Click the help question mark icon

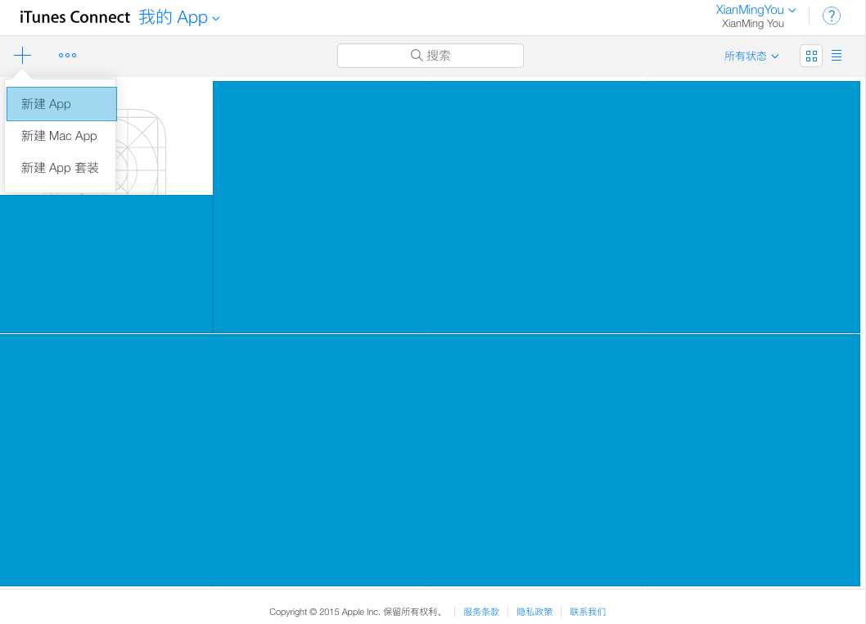(831, 16)
